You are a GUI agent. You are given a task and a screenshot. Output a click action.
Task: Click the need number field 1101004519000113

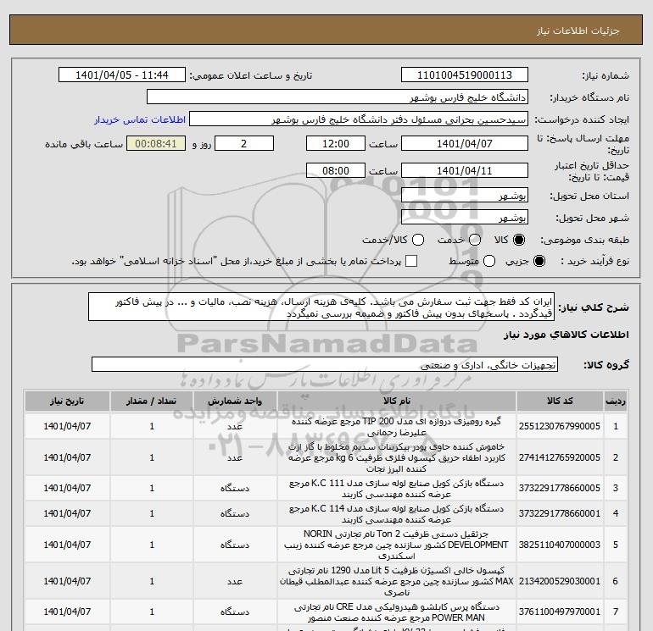[x=465, y=75]
